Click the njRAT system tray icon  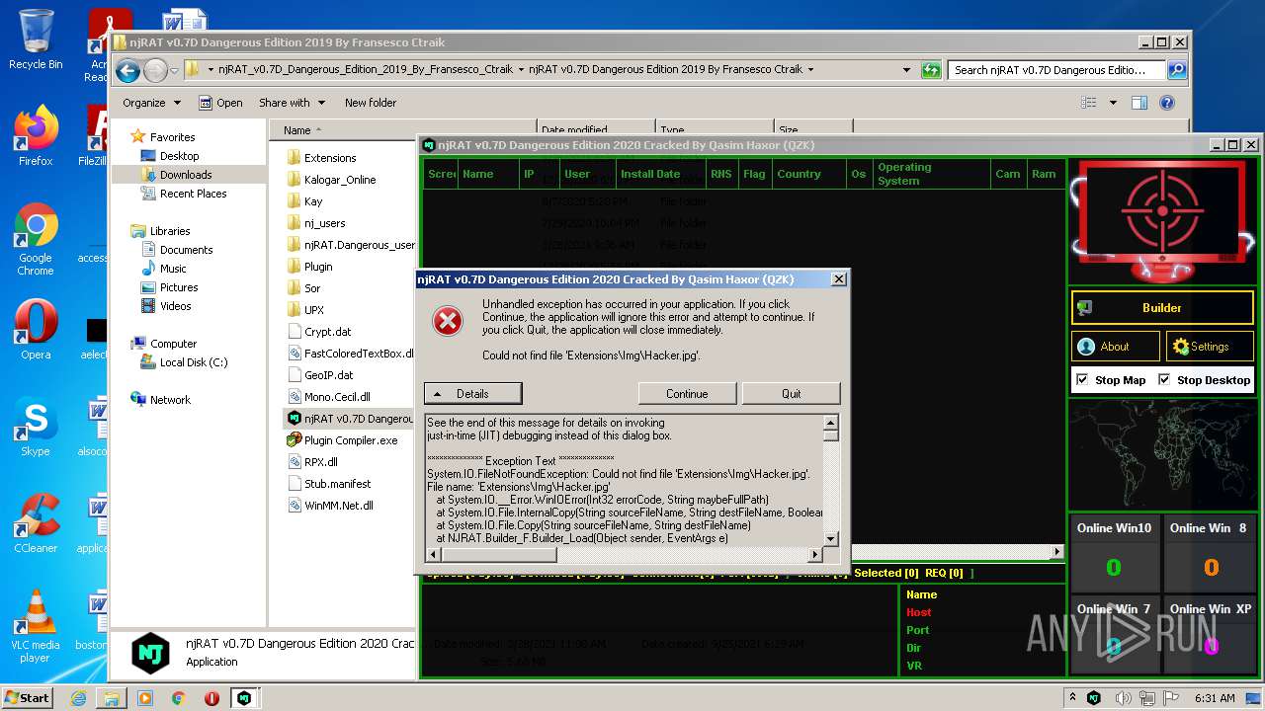(1094, 698)
